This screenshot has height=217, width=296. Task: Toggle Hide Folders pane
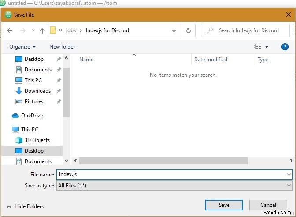tap(25, 206)
